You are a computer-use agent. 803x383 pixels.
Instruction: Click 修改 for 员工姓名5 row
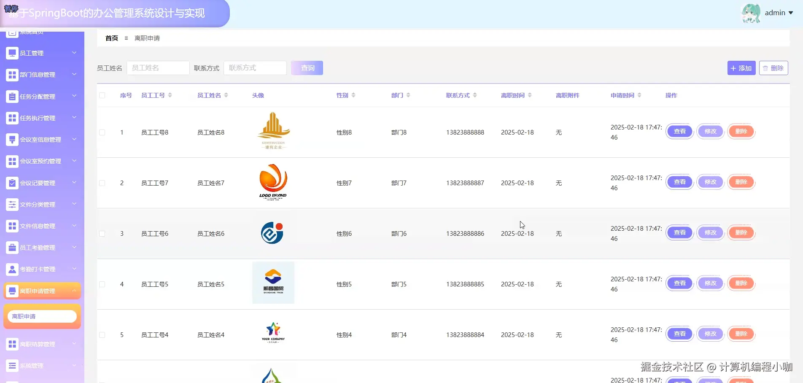coord(711,283)
